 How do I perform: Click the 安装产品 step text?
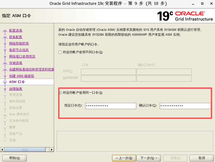coord(16,134)
